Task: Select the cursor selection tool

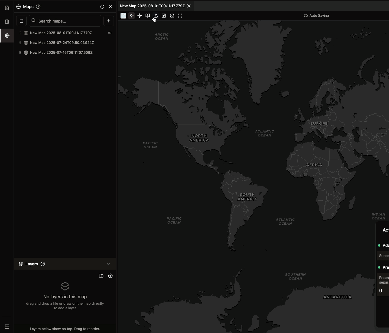Action: click(x=132, y=16)
